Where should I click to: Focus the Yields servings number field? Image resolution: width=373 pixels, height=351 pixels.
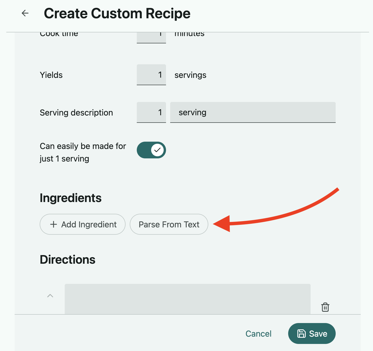[x=151, y=75]
